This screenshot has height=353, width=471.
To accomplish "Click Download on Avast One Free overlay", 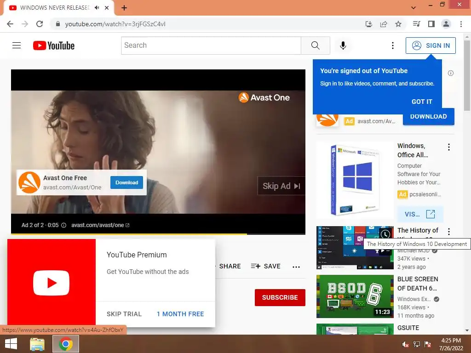I will click(x=127, y=182).
